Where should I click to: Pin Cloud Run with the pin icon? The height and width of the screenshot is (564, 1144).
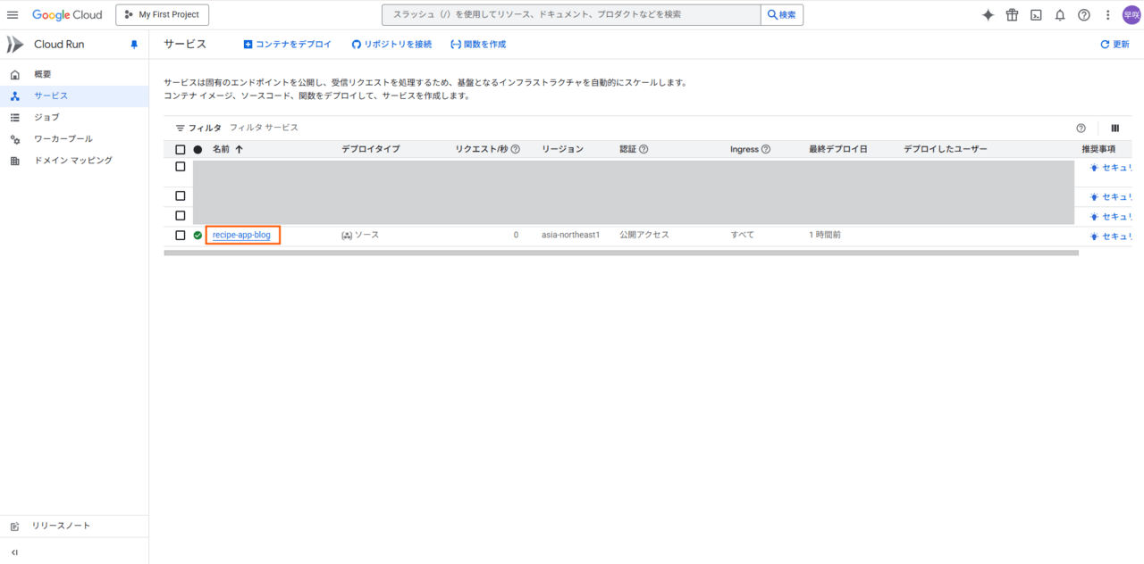[x=134, y=45]
